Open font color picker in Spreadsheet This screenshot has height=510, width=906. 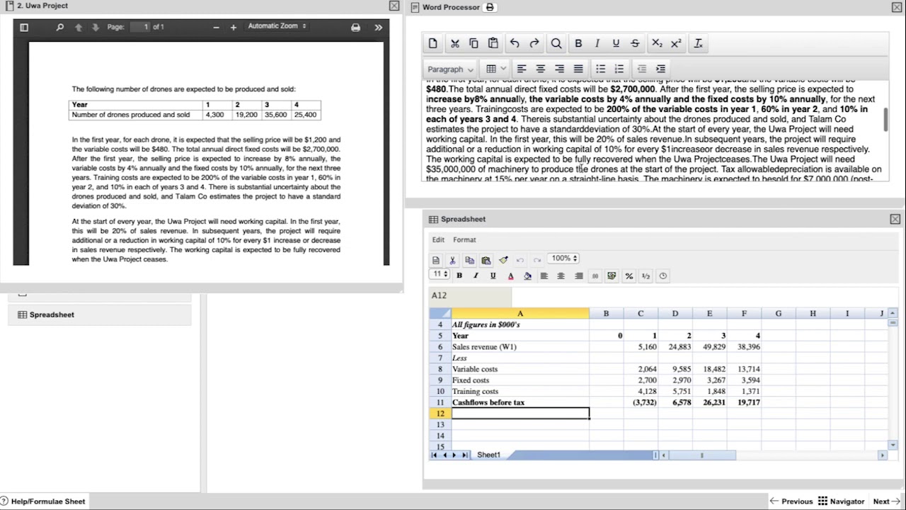coord(510,276)
